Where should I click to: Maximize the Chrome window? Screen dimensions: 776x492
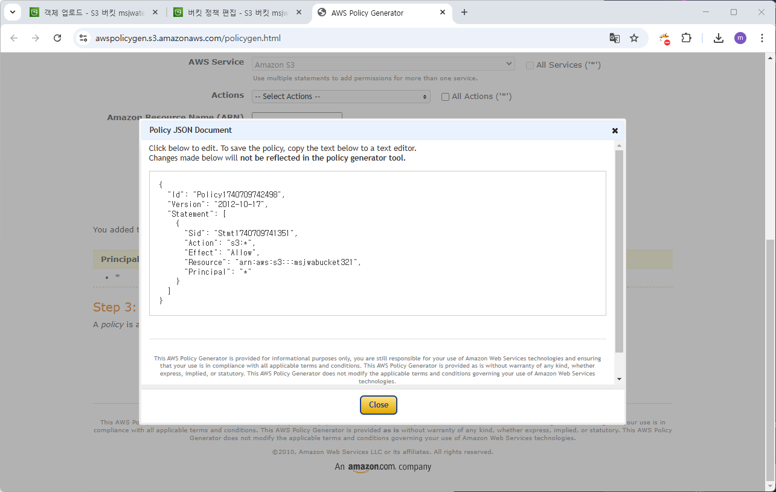click(x=734, y=12)
